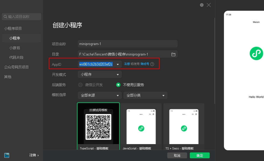Image resolution: width=264 pixels, height=161 pixels.
Task: Click the user avatar next to 注销
Action: coord(7,155)
